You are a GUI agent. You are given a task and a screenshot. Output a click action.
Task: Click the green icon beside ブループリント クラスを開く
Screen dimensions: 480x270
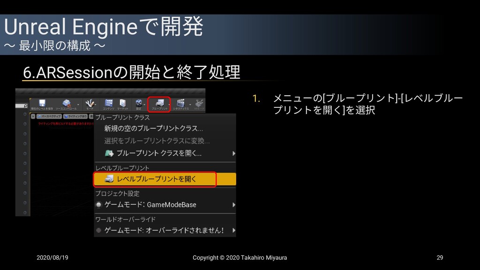point(109,153)
